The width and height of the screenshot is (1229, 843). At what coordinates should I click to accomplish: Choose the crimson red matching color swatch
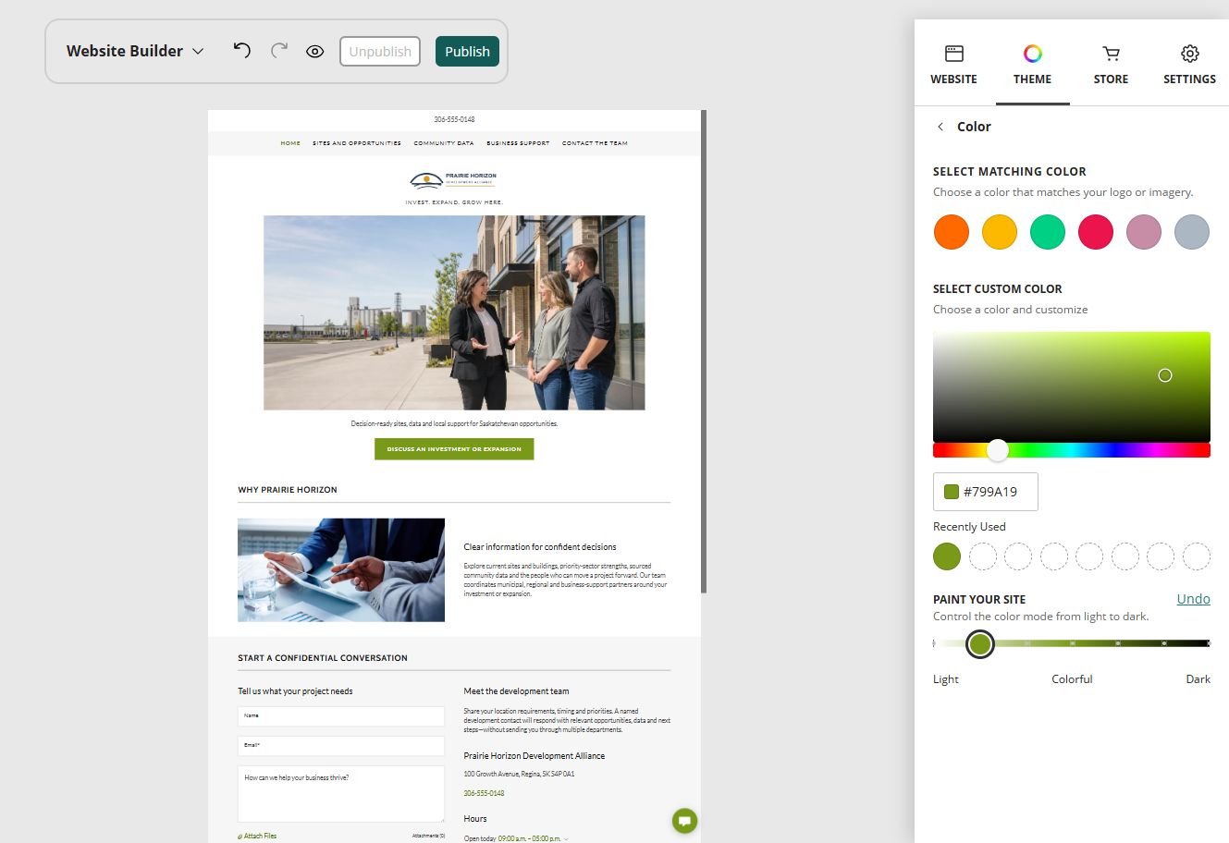pos(1096,232)
